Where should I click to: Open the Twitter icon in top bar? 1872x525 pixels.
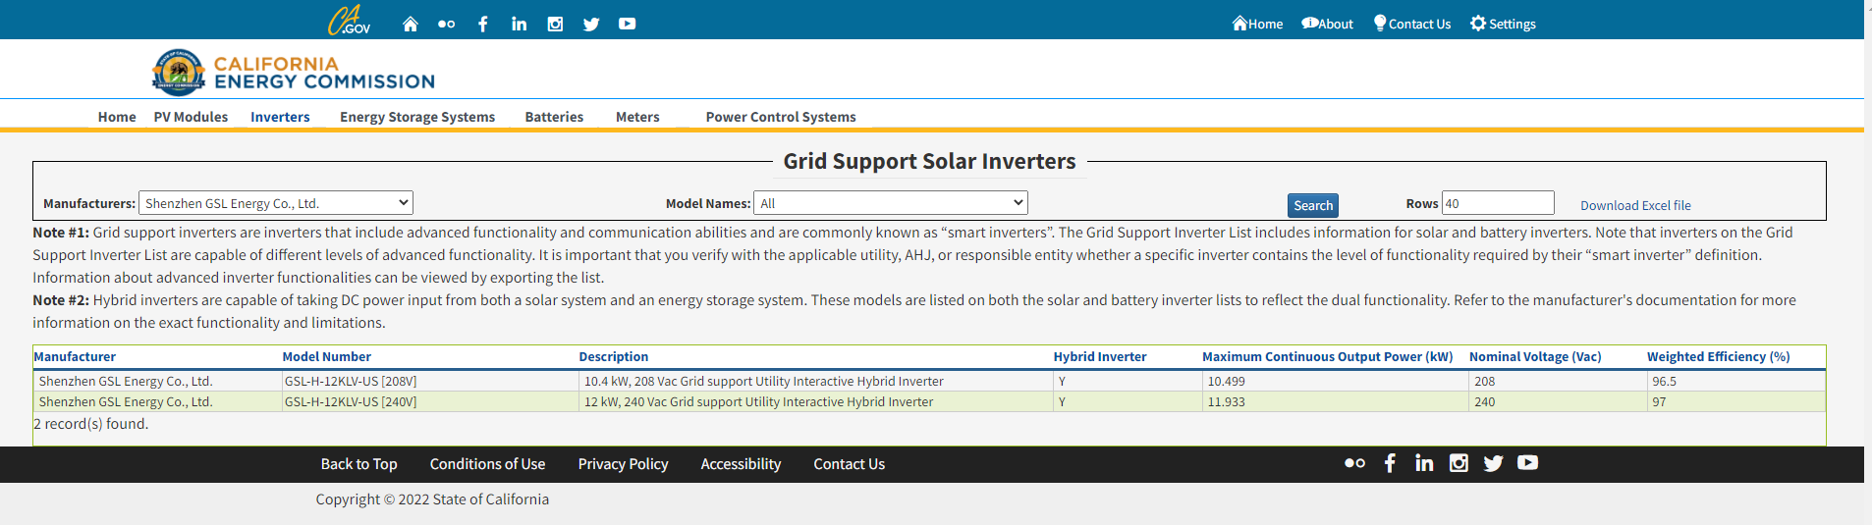(591, 24)
